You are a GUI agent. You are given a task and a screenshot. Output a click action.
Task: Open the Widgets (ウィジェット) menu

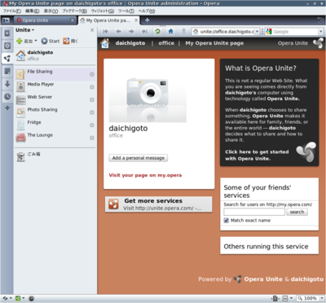(103, 11)
